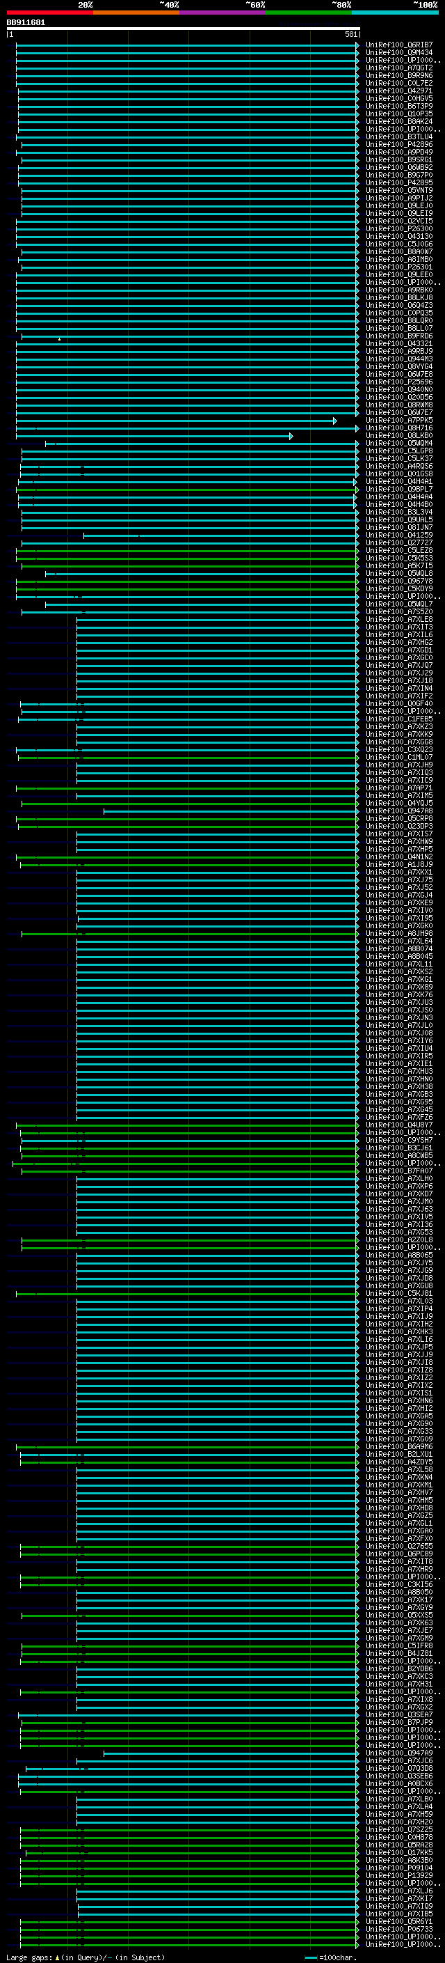Click hit label UniRef100_Q17KK5
Viewport: 445px width, 1963px height.
[x=399, y=1852]
